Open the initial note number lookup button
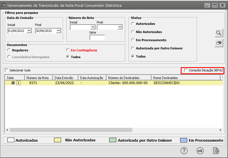Viewport: 228px width, 158px height. 93,27
